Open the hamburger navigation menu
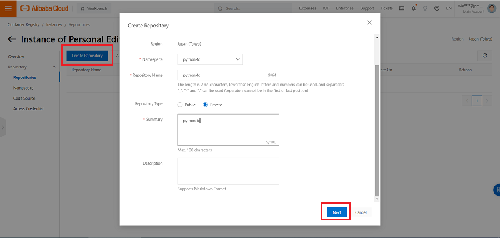This screenshot has width=500, height=238. 8,8
